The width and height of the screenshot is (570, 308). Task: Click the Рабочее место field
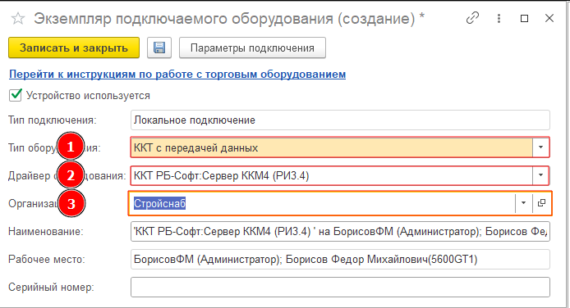(x=340, y=260)
